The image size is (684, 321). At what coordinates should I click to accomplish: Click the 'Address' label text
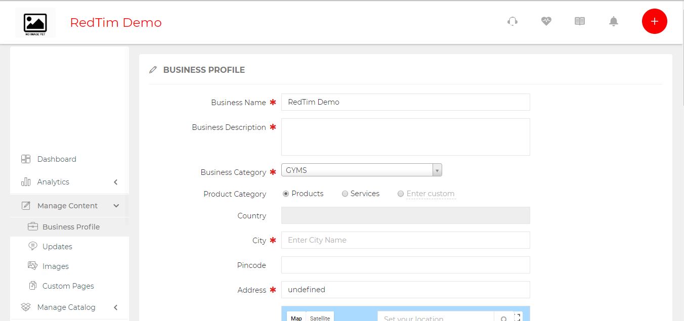pyautogui.click(x=252, y=290)
